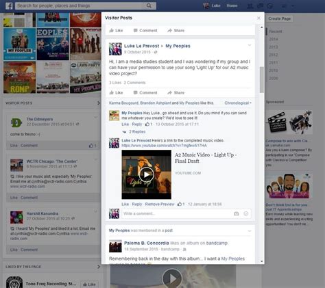Like the Tone Freq Recording page
The width and height of the screenshot is (325, 288).
click(x=89, y=285)
